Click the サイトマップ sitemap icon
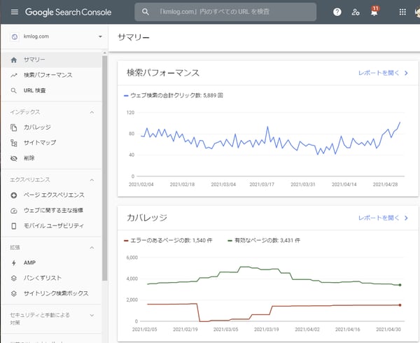This screenshot has height=343, width=420. point(14,143)
